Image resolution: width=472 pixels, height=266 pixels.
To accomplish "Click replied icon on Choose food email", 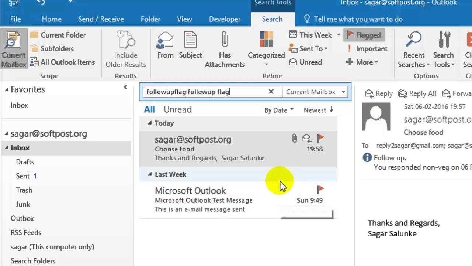I will (x=307, y=139).
